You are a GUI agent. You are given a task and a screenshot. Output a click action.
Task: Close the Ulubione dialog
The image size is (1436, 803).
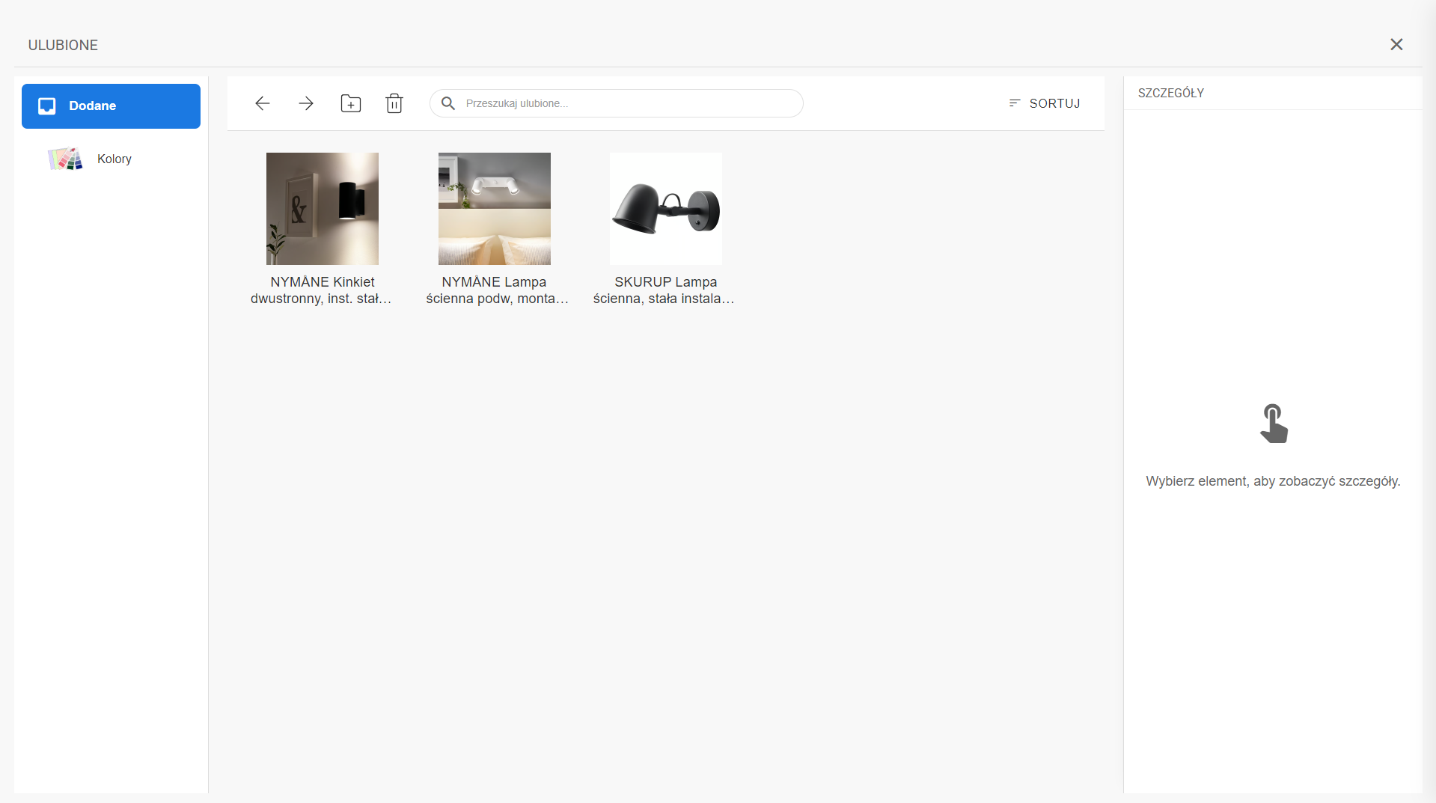point(1396,45)
